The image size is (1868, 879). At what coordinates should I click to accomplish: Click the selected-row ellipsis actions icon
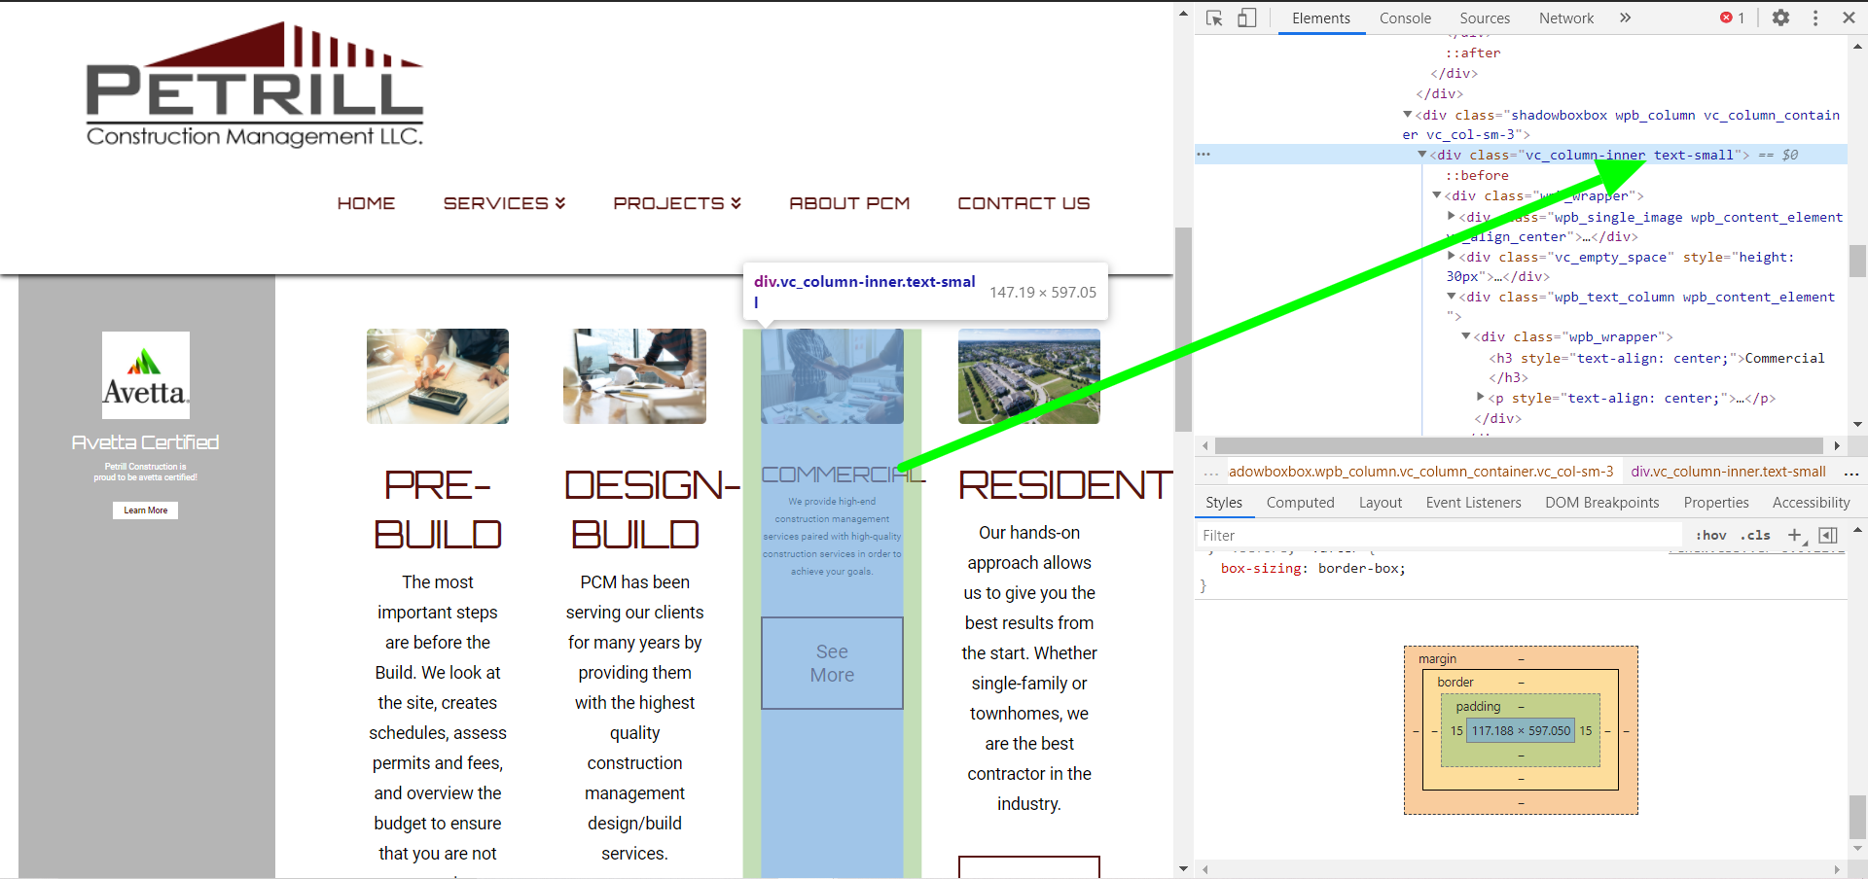[x=1204, y=155]
